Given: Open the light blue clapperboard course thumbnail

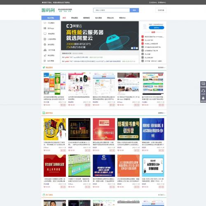Looking at the screenshot, I should [153, 166].
